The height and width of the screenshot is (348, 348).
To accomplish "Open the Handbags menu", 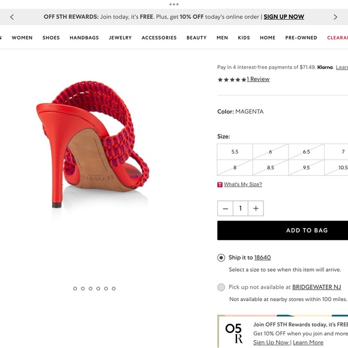I will tap(84, 38).
